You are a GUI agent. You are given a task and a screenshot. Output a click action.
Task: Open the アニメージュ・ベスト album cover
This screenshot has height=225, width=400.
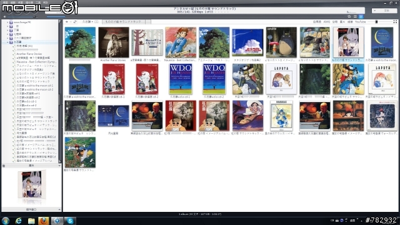click(214, 42)
